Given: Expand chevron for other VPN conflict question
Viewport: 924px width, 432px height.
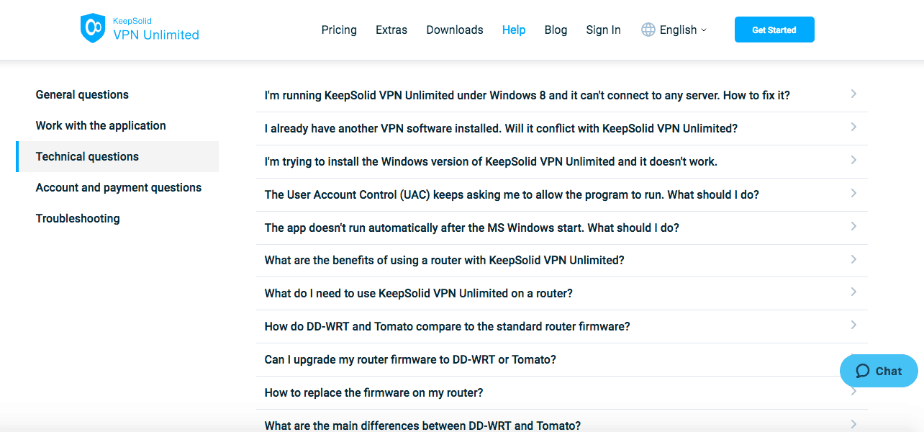Looking at the screenshot, I should point(853,127).
